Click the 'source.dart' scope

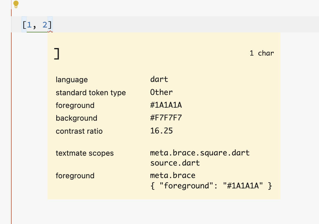(175, 163)
